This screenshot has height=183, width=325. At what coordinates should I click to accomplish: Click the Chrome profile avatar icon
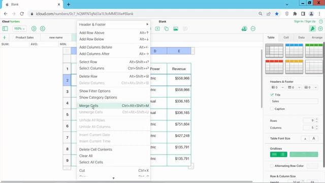point(311,14)
